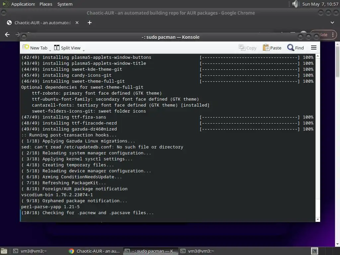The image size is (340, 255).
Task: Click the Konsole window menu icon in titlebar
Action: [x=24, y=37]
